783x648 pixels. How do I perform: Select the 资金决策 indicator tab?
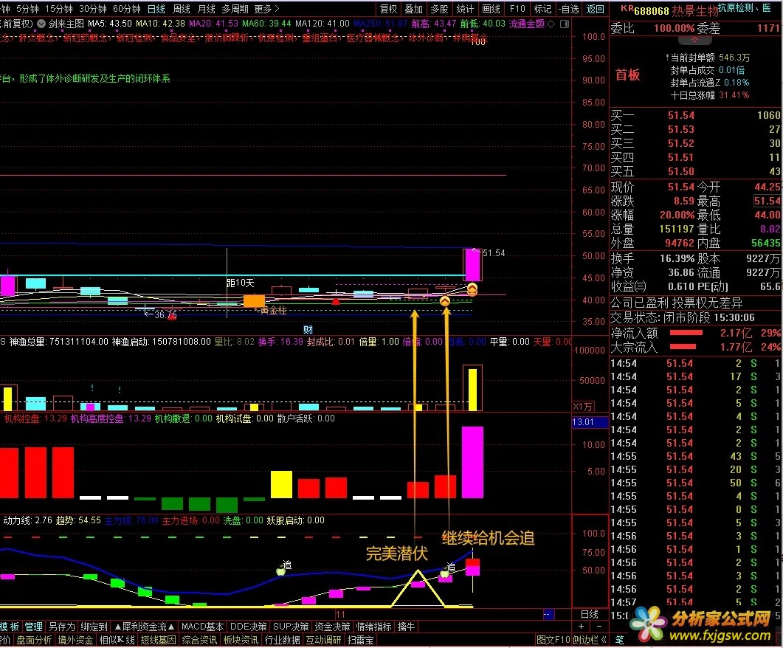point(332,627)
